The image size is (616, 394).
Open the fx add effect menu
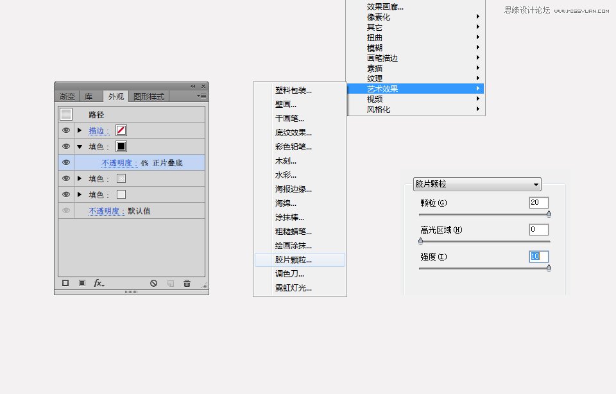[99, 283]
